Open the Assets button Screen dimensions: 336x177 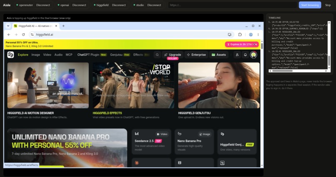point(219,55)
